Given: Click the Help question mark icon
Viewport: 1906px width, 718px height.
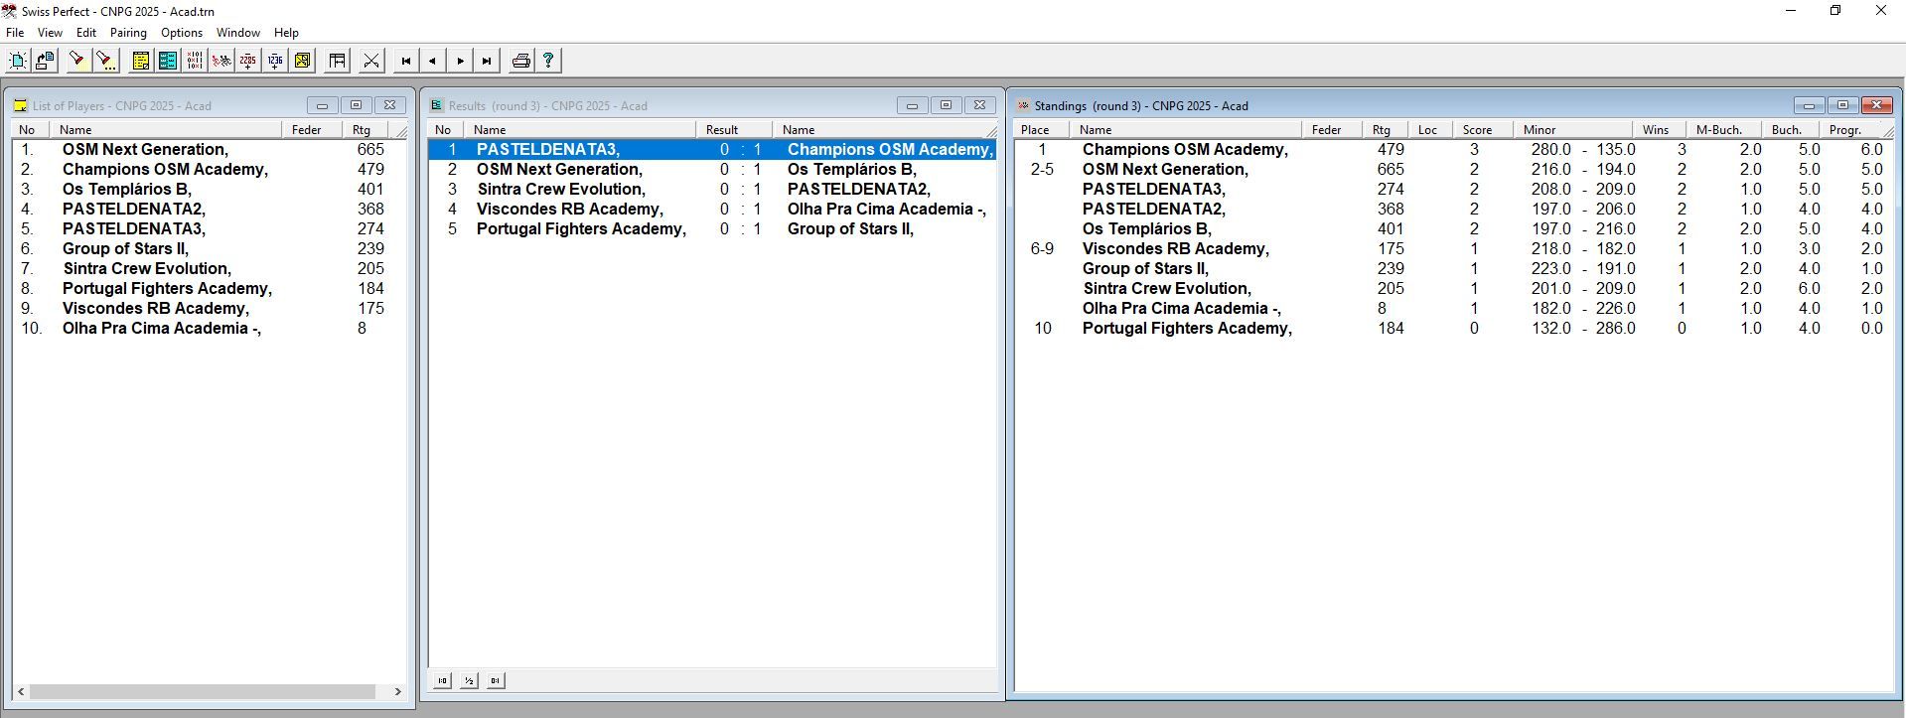Looking at the screenshot, I should pyautogui.click(x=548, y=61).
